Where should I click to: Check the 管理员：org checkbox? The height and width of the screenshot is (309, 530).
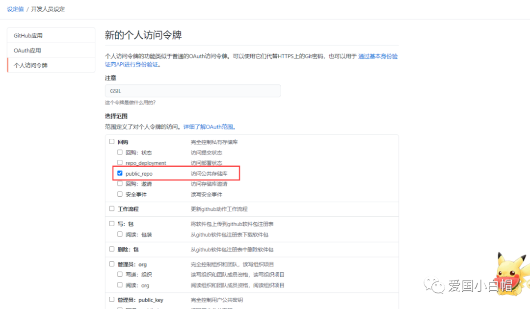pos(112,264)
